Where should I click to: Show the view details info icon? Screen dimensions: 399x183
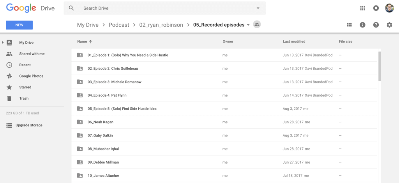(x=362, y=25)
